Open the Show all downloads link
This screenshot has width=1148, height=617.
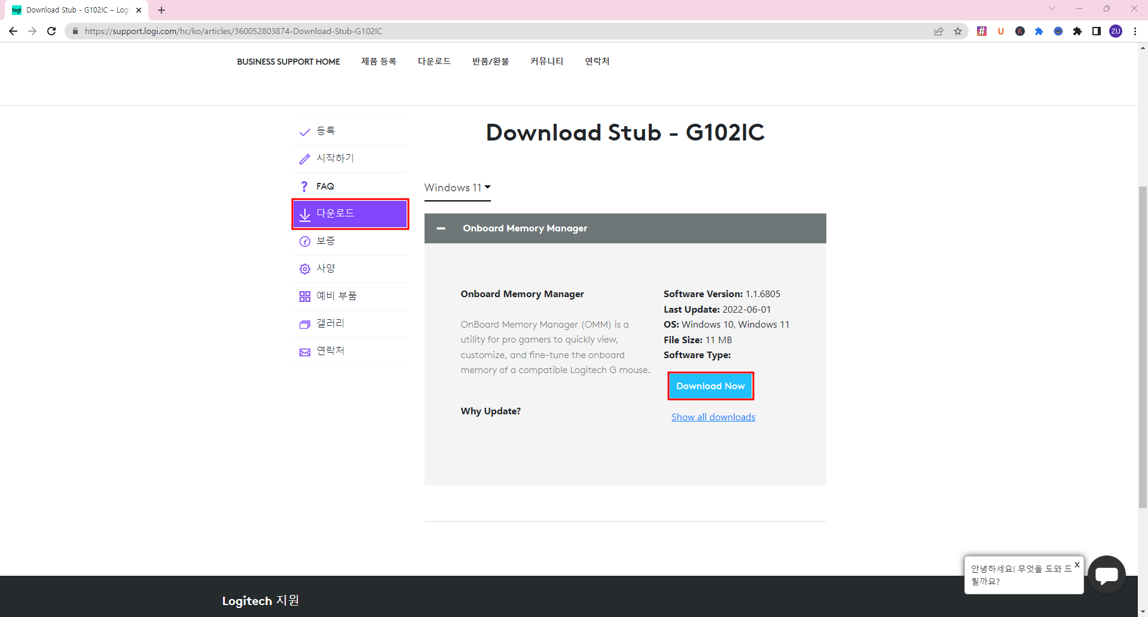pos(713,417)
